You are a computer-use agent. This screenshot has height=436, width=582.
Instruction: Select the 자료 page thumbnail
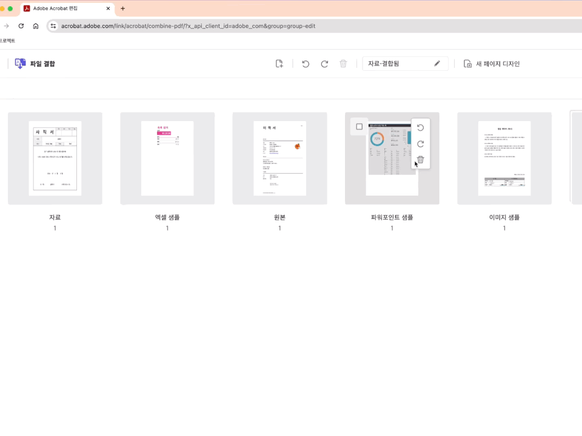click(x=55, y=158)
